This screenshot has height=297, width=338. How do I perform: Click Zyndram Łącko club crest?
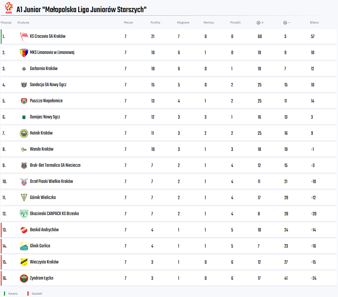(24, 278)
